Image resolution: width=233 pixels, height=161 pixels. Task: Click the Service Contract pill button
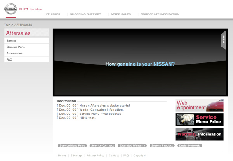point(103,145)
